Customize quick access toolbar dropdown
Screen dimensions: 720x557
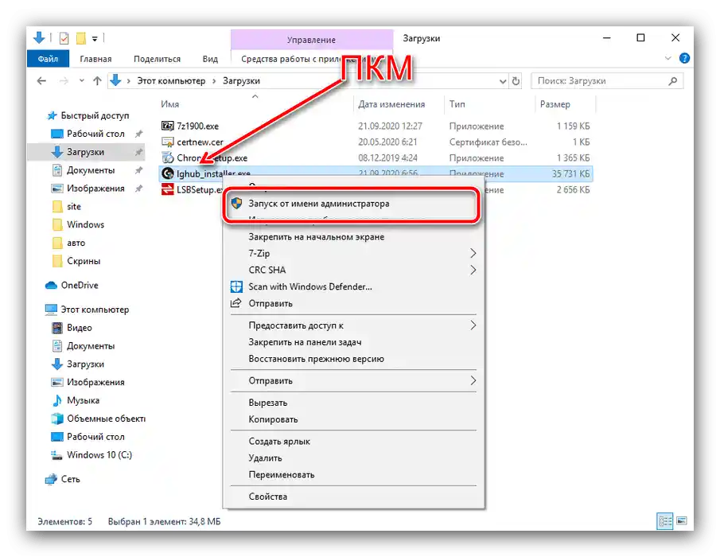pyautogui.click(x=95, y=38)
